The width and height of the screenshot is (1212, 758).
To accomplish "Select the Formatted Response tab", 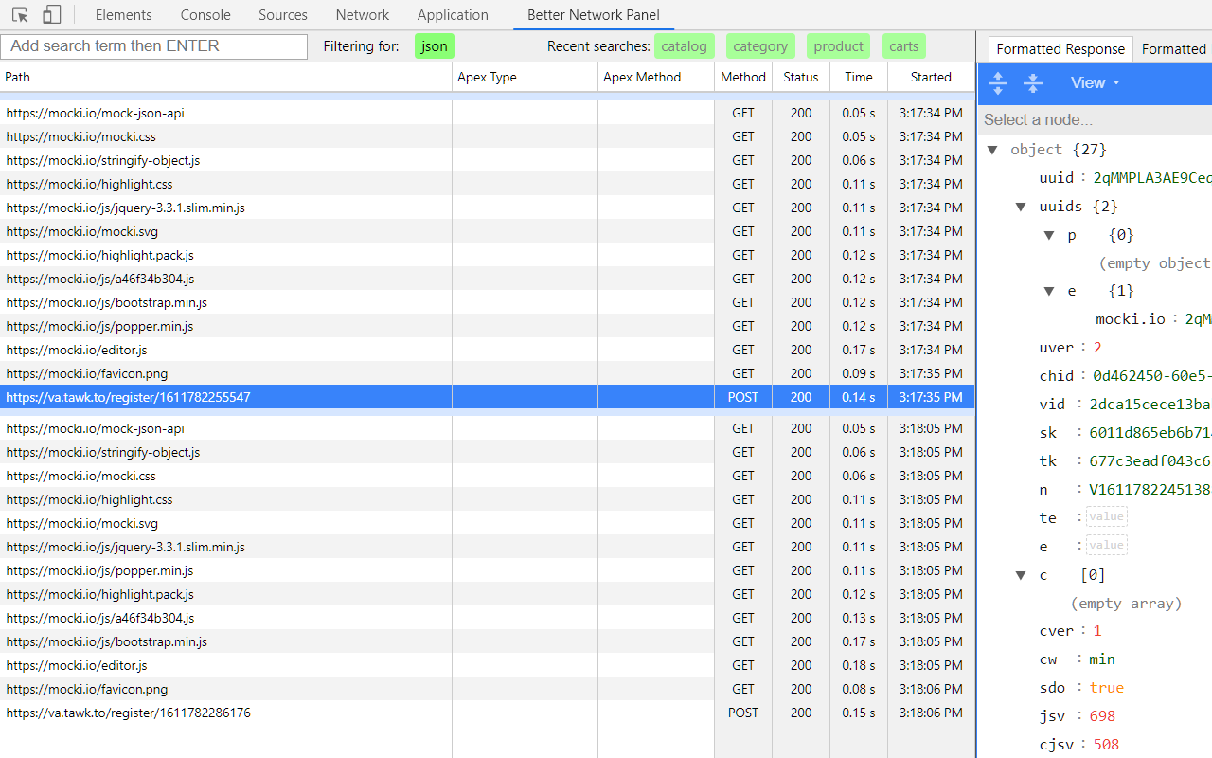I will 1060,49.
